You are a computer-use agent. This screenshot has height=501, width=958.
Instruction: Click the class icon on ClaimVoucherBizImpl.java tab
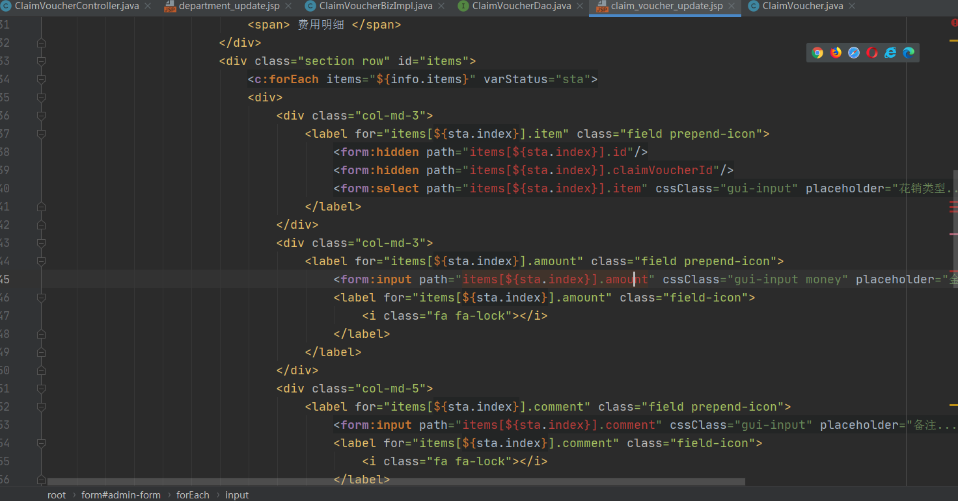(x=310, y=6)
